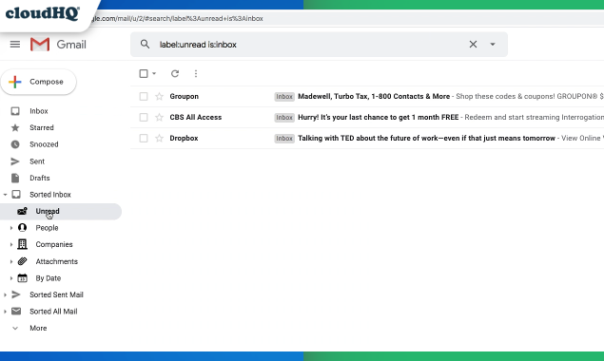The image size is (604, 361).
Task: Expand the People sublabels arrow
Action: point(11,228)
